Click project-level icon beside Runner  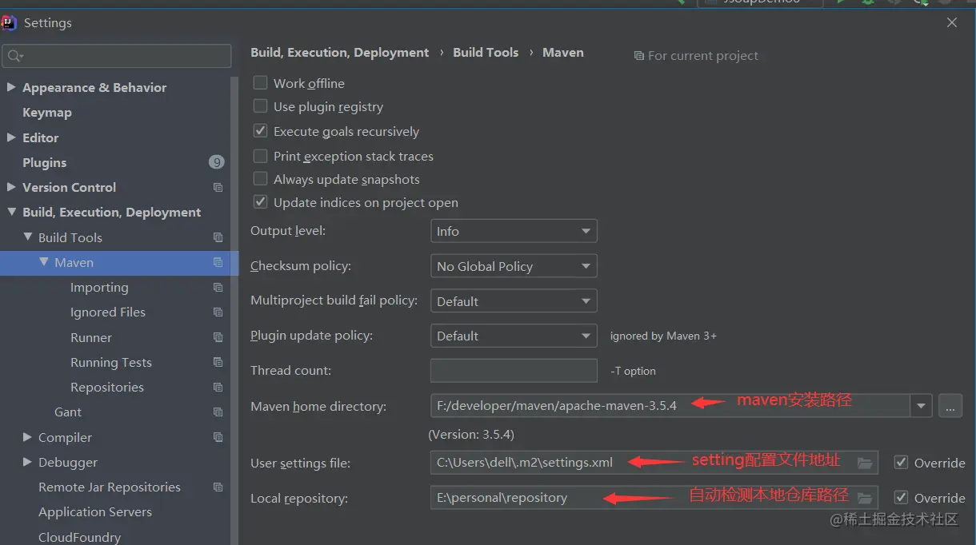218,337
